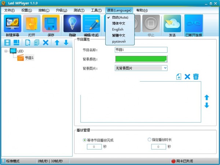The width and height of the screenshot is (220, 165).
Task: Click the 发送 (Send) cloud icon
Action: coord(172,24)
